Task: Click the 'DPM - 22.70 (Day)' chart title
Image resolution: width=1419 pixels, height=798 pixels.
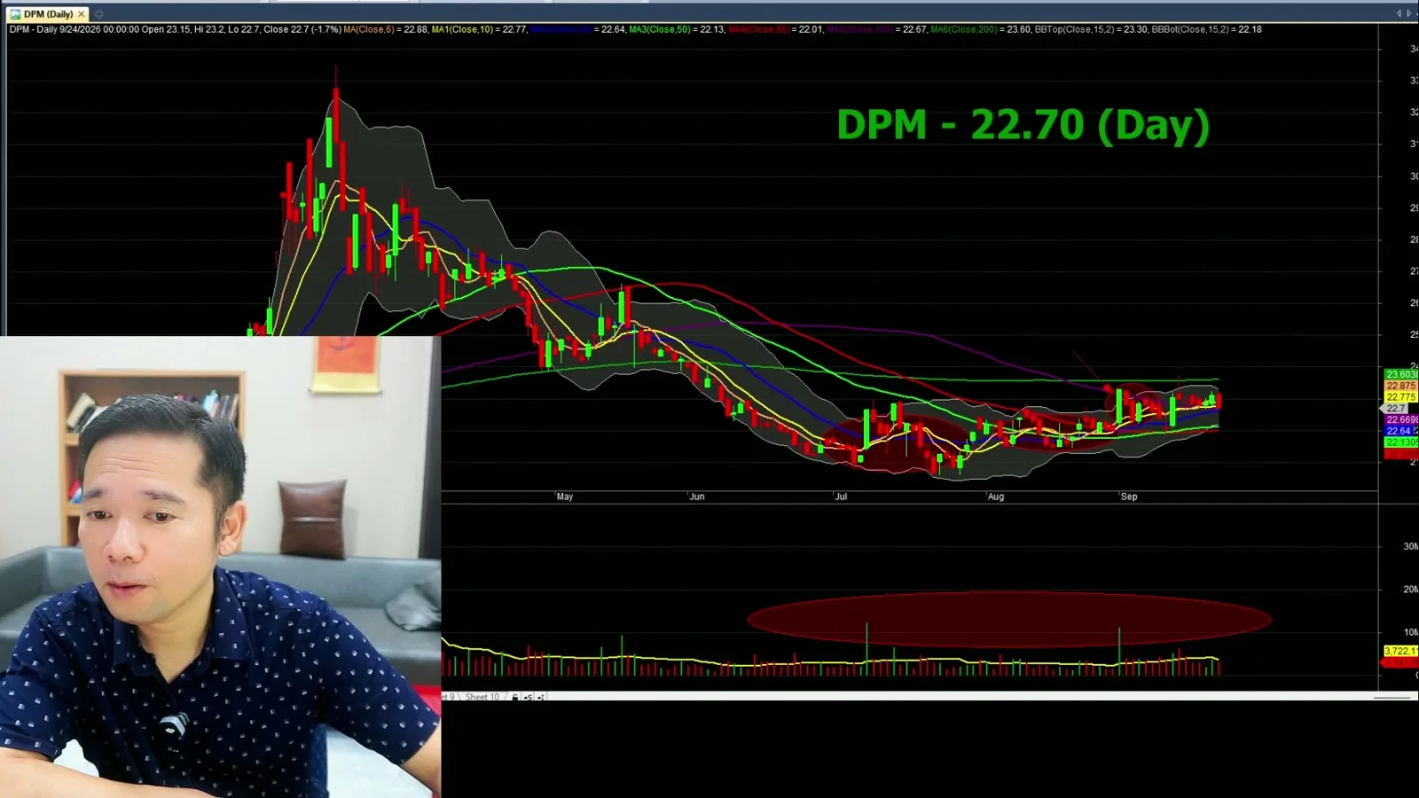Action: tap(1023, 125)
